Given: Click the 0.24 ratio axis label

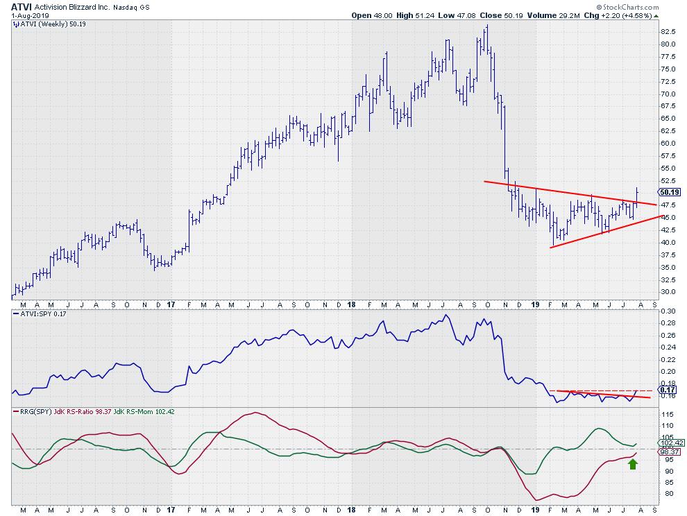Looking at the screenshot, I should coord(668,347).
